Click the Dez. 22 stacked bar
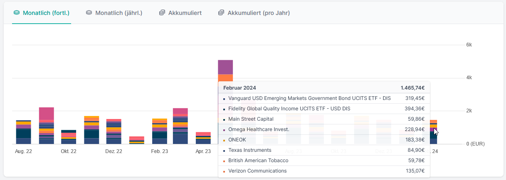This screenshot has width=506, height=180. tap(114, 132)
